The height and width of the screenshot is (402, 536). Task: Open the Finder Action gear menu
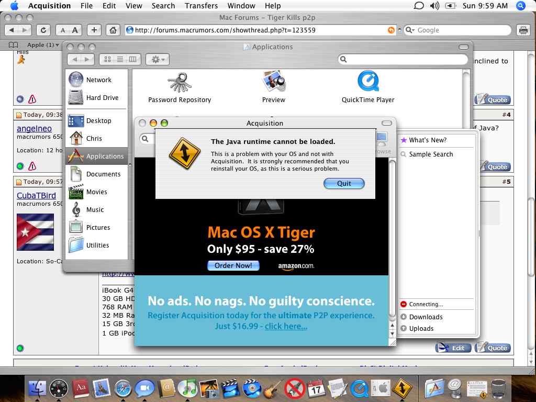click(x=158, y=60)
